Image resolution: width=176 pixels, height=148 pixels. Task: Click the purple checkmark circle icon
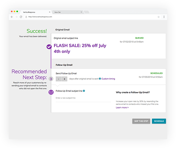49,47
